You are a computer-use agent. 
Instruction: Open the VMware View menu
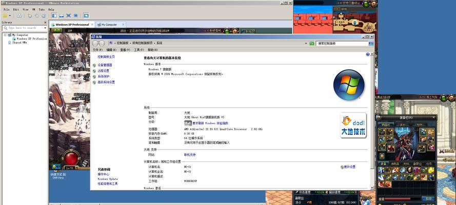[x=26, y=10]
